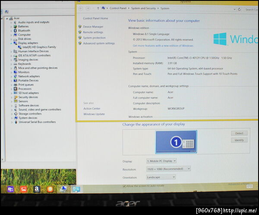The image size is (259, 215).
Task: Select IDE ATA/ATAPI controllers tree item
Action: (x=35, y=56)
